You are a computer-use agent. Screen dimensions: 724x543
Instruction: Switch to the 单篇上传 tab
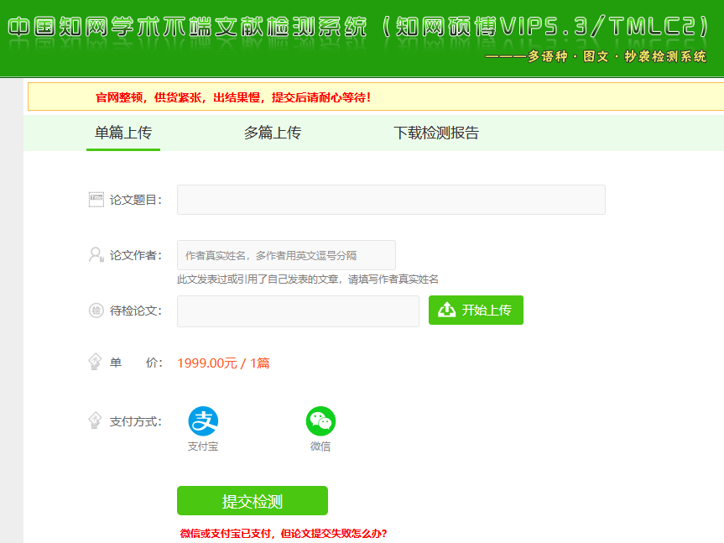click(123, 133)
